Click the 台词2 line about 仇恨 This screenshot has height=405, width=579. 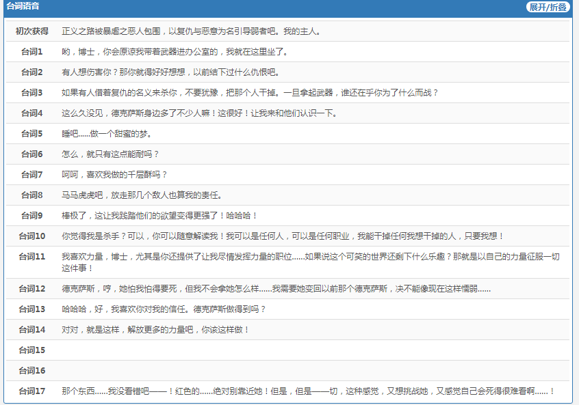coord(170,72)
